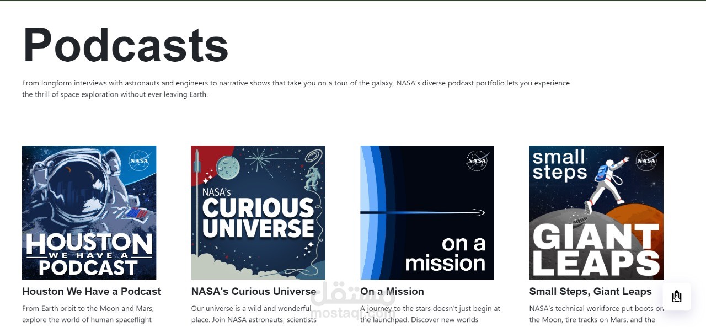Click the NASA logo on the Giant Leaps cover
706x327 pixels.
[x=646, y=160]
